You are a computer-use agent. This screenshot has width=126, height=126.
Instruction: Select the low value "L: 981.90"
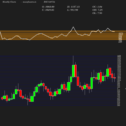[73, 10]
